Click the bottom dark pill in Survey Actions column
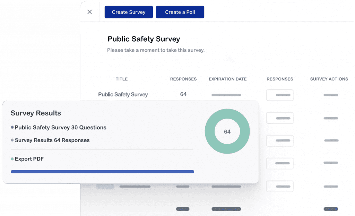 [330, 209]
